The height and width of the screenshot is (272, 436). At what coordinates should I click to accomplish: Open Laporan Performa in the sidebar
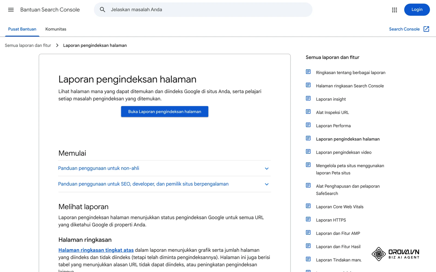[333, 126]
